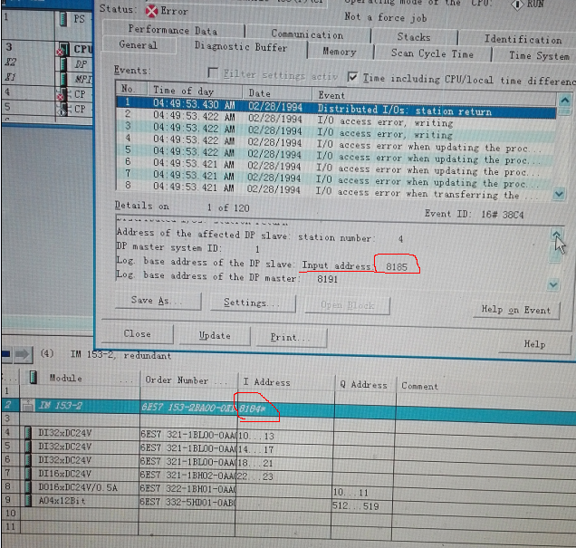Open the General tab
576x548 pixels.
coord(139,44)
